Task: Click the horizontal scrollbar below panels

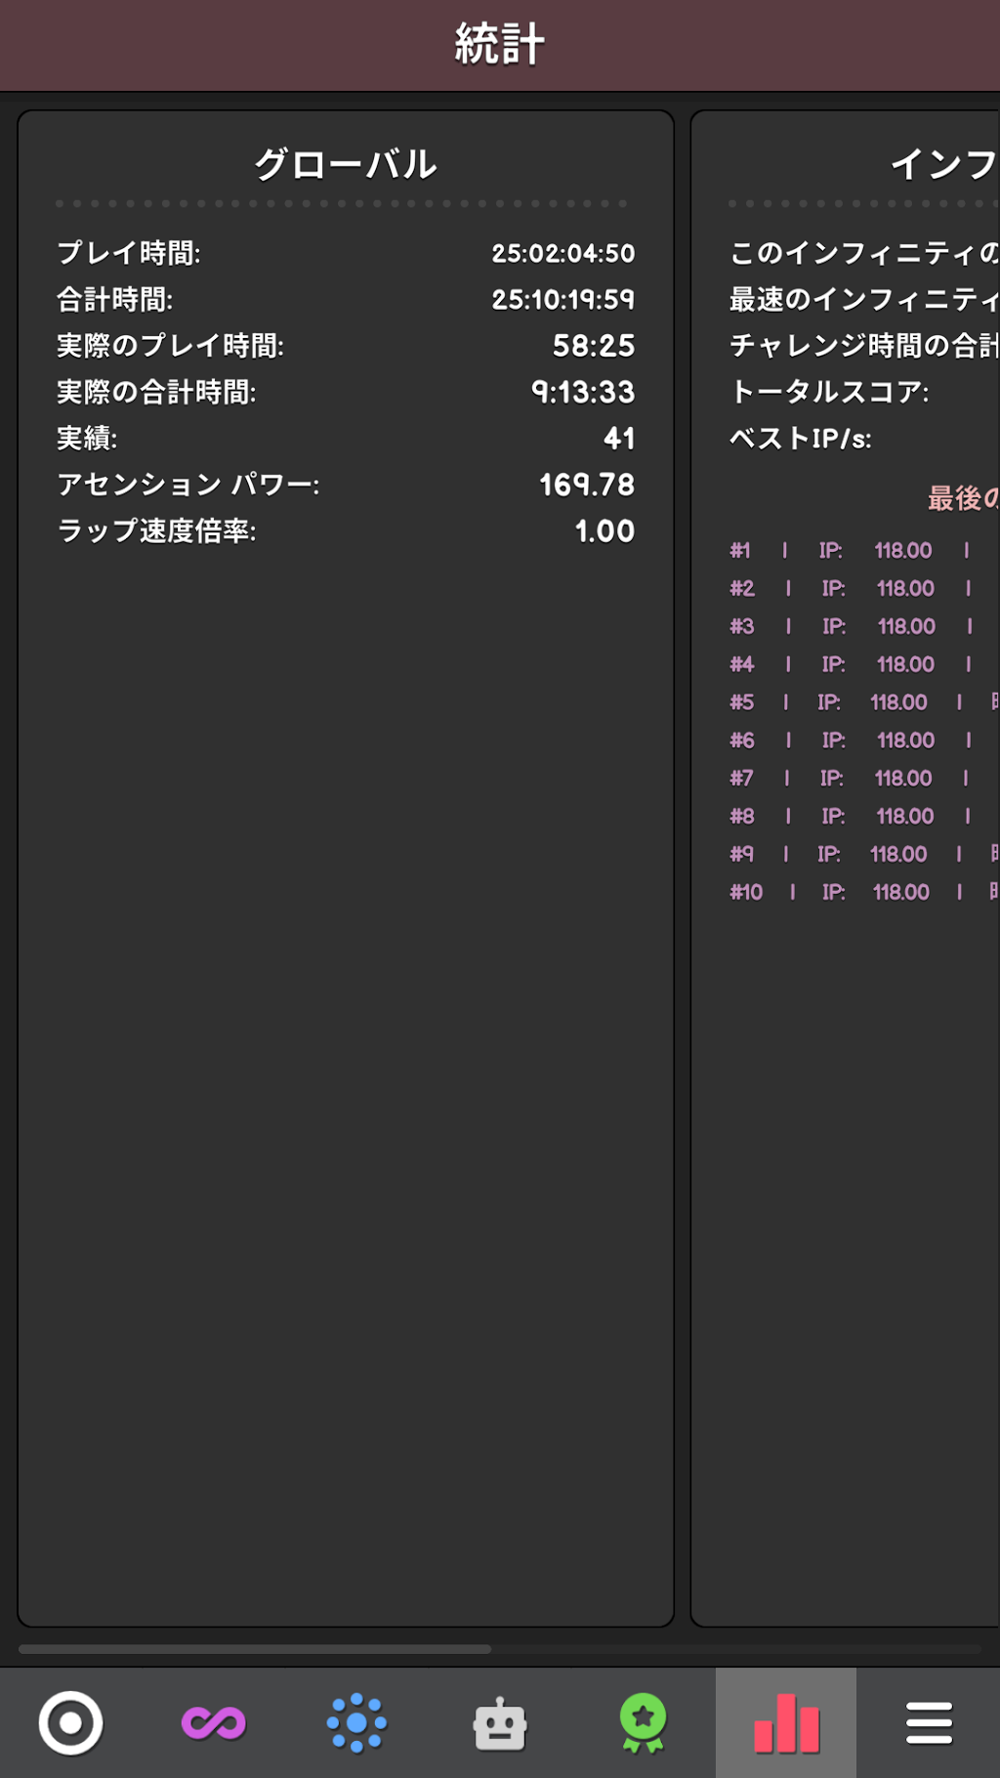Action: (x=255, y=1649)
